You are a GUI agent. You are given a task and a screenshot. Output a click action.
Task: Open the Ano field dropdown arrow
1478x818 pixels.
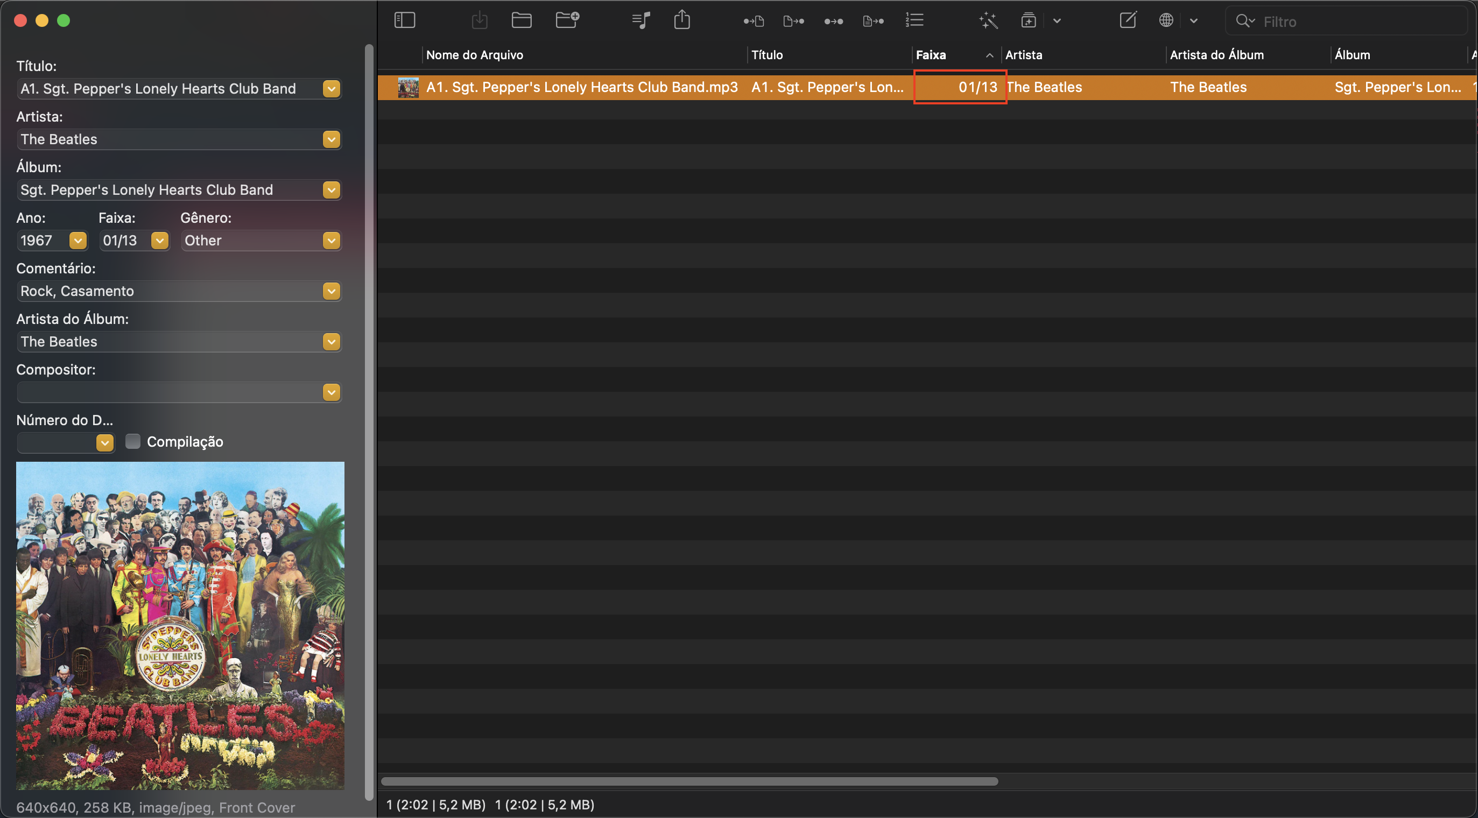coord(78,241)
